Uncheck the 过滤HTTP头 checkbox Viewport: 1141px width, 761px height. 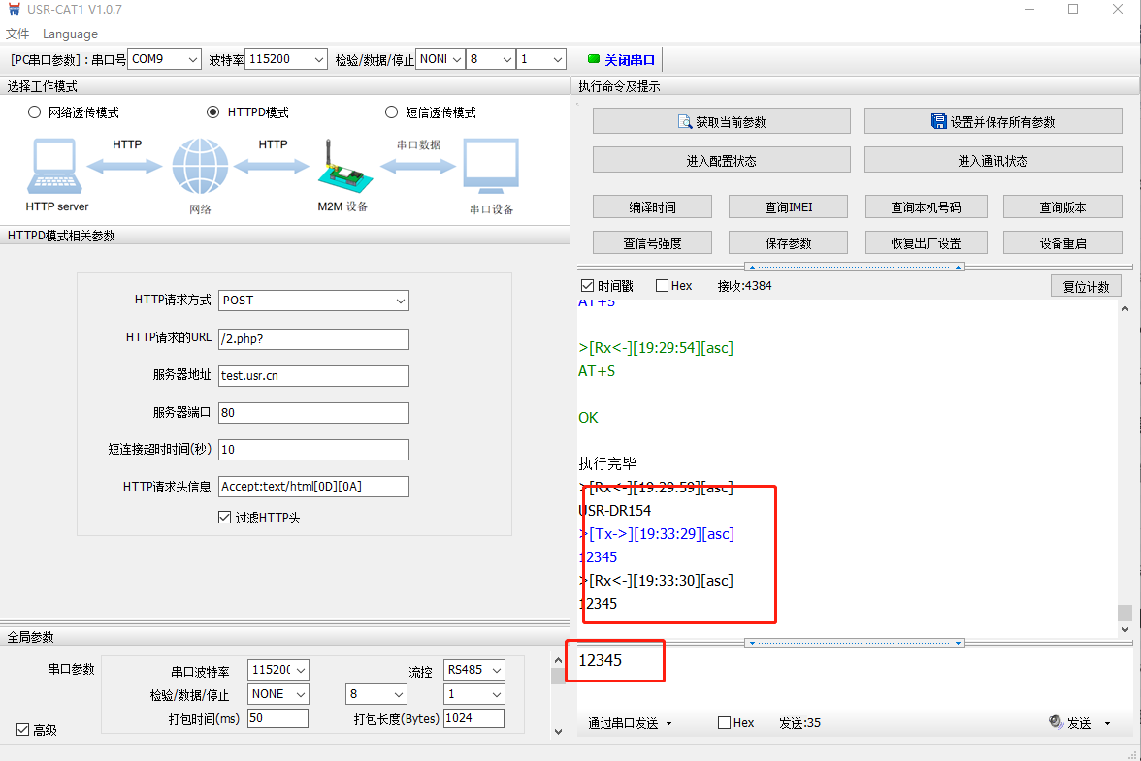point(225,518)
